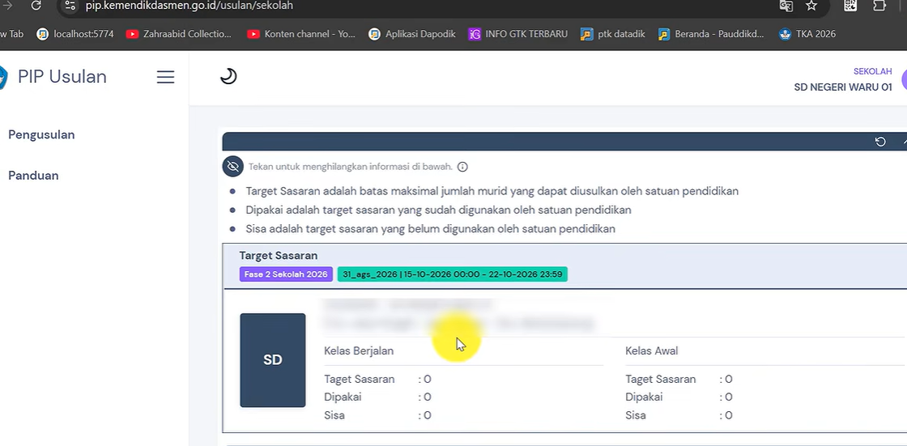907x446 pixels.
Task: Click the SEKOLAH role label
Action: click(x=872, y=72)
